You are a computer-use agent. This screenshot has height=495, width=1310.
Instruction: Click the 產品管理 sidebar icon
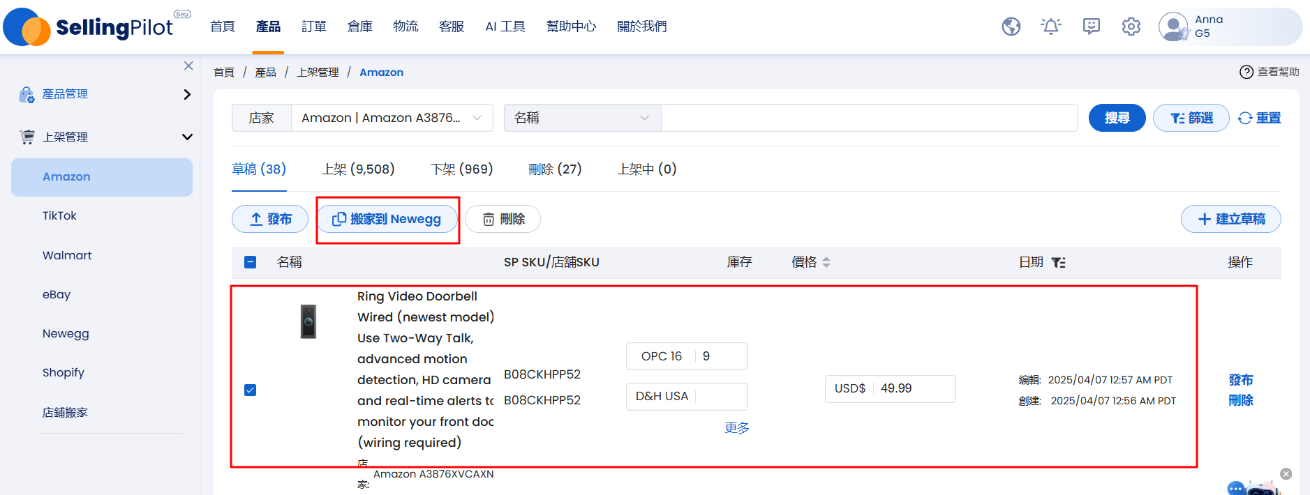(x=27, y=94)
